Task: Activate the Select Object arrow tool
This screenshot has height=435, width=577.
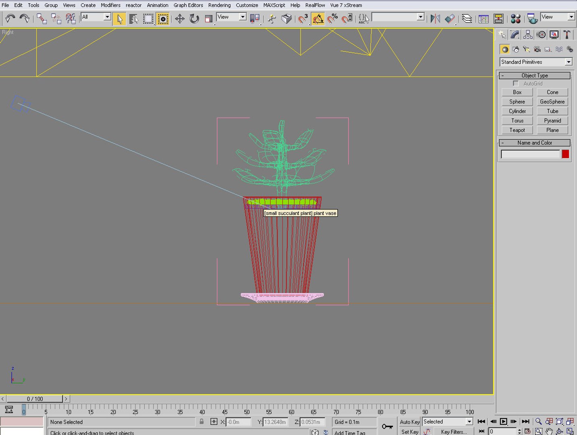Action: coord(119,19)
